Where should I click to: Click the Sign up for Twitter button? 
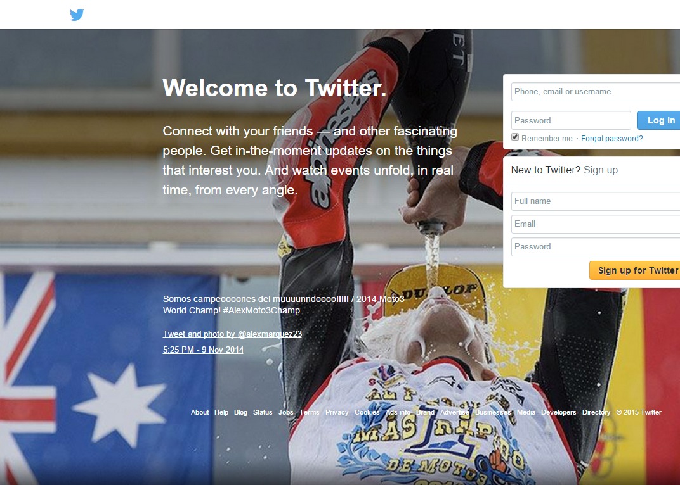tap(635, 270)
